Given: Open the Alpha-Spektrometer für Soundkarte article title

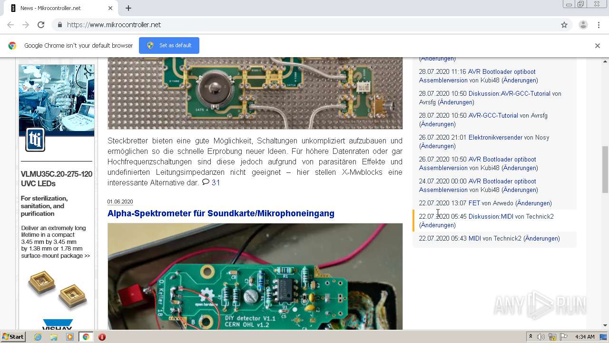Looking at the screenshot, I should (x=221, y=213).
